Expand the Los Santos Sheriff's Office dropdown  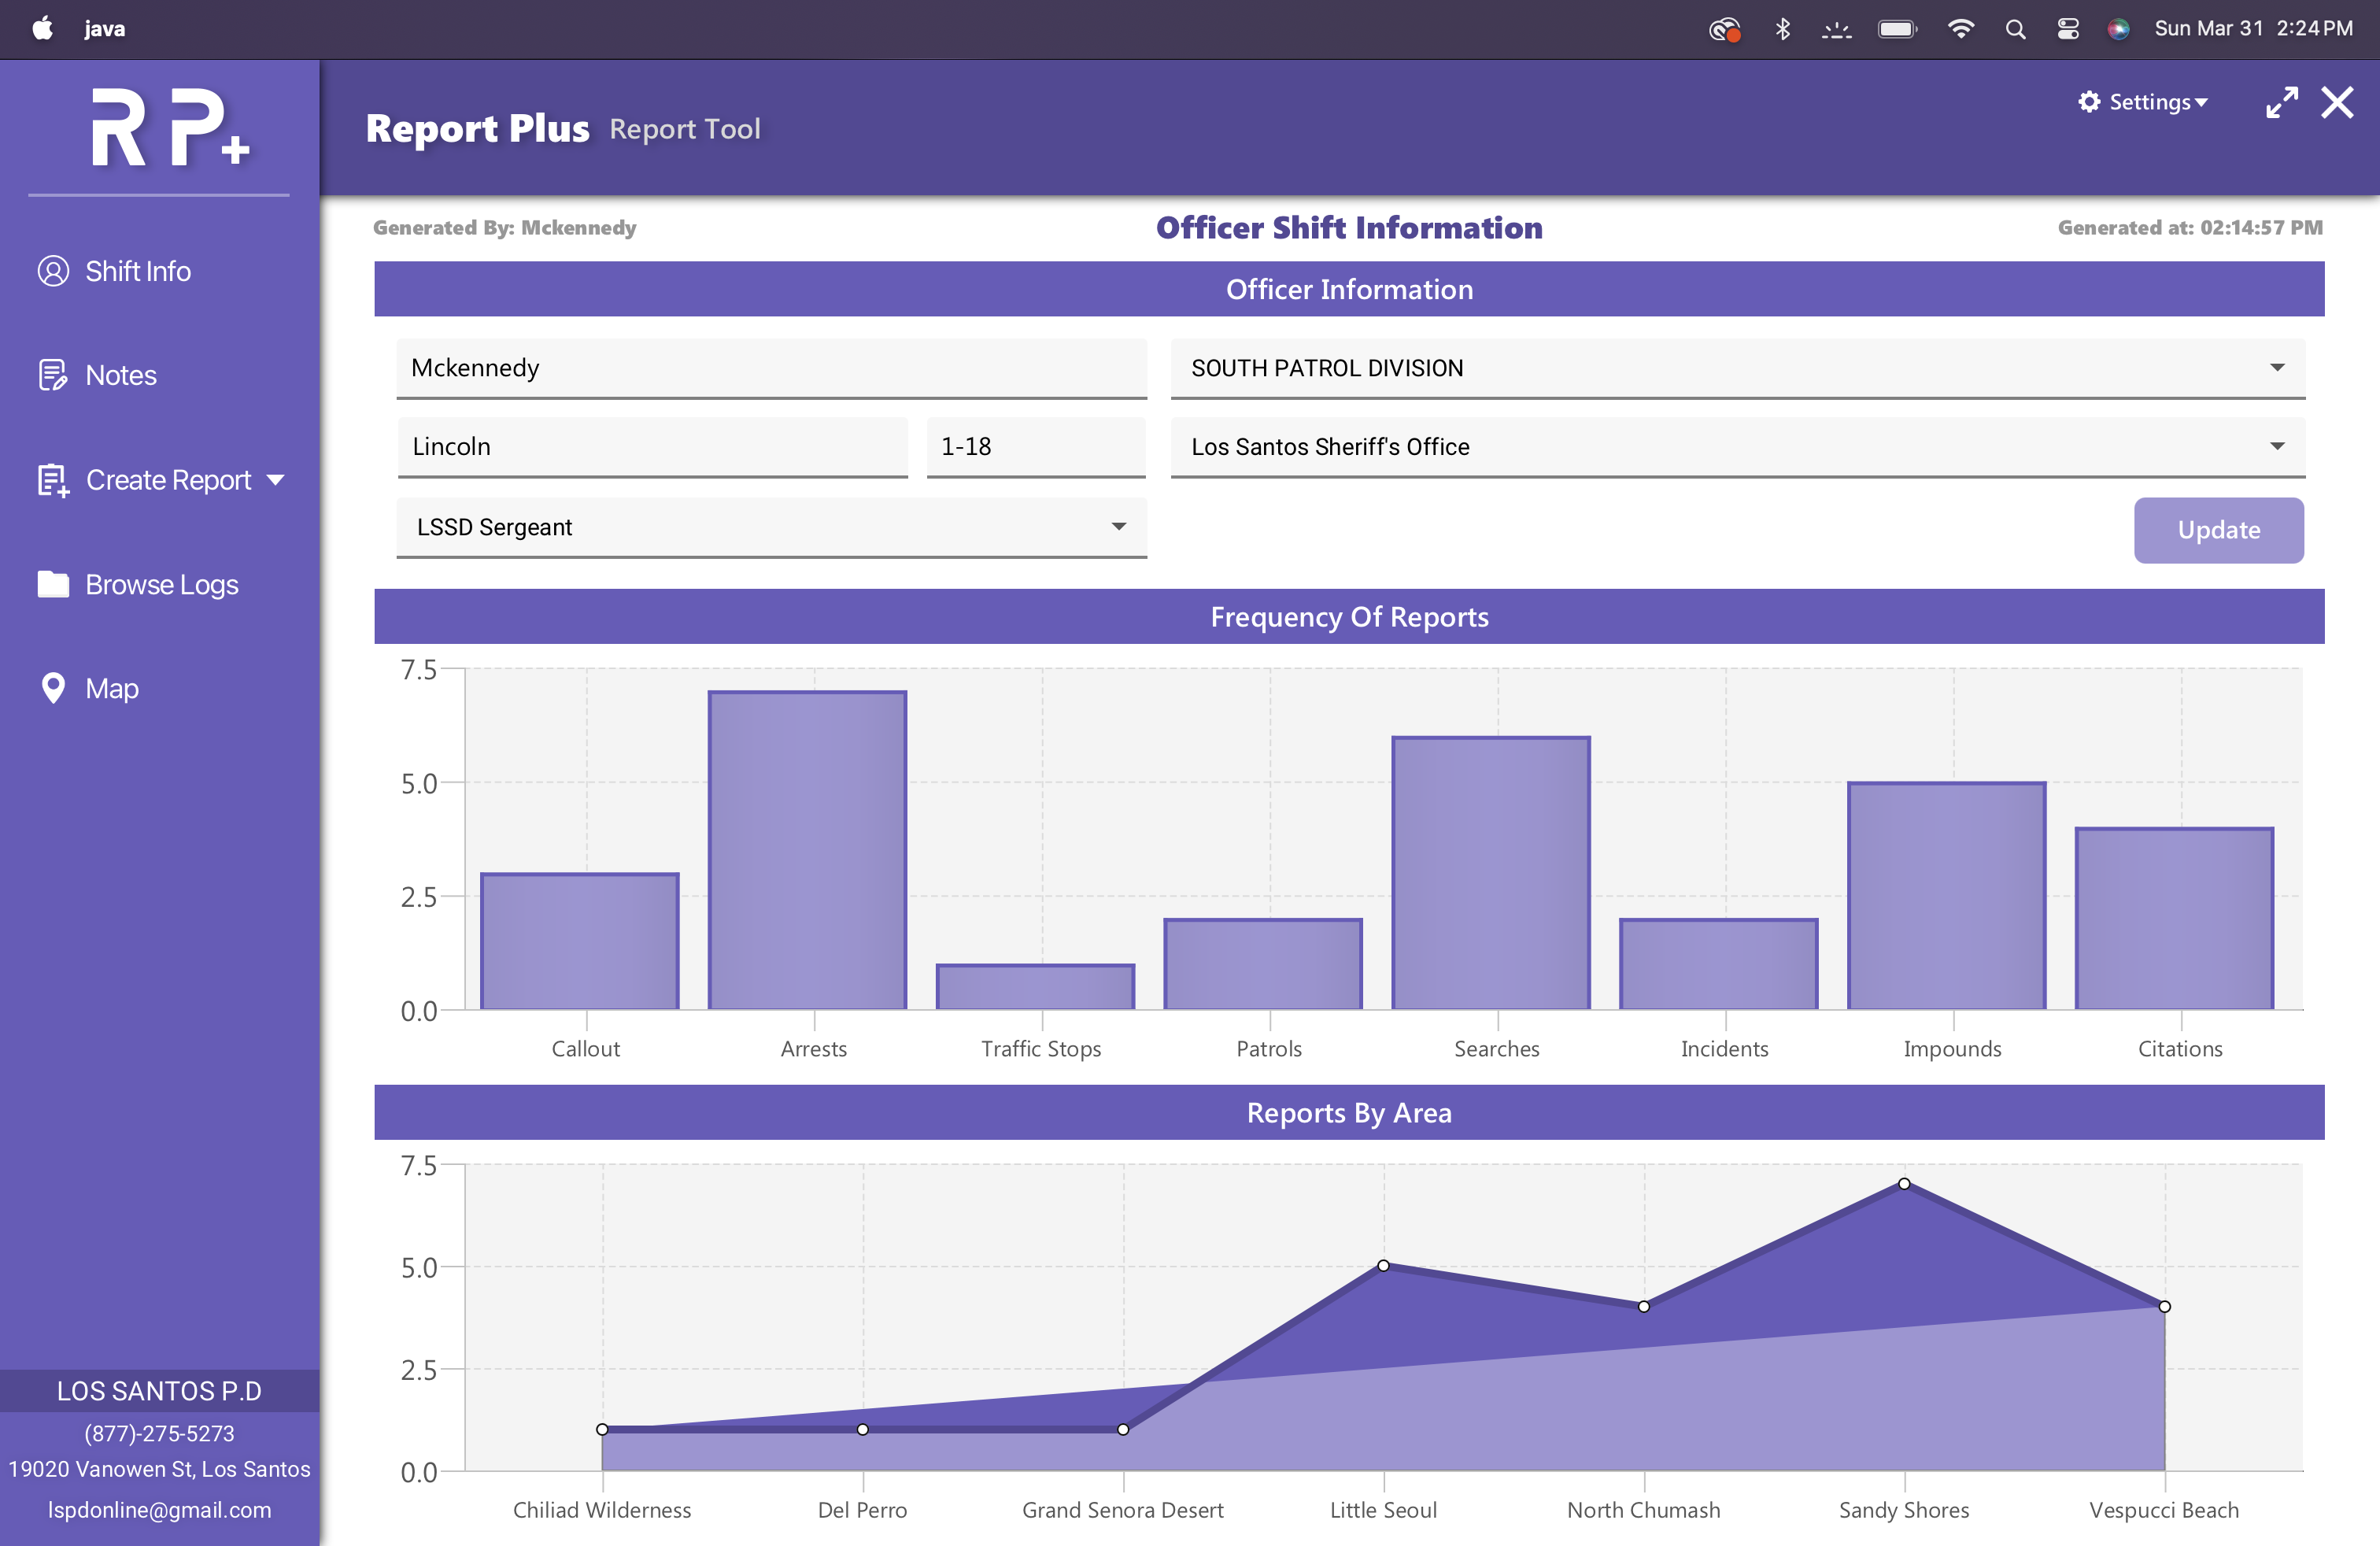tap(2277, 446)
